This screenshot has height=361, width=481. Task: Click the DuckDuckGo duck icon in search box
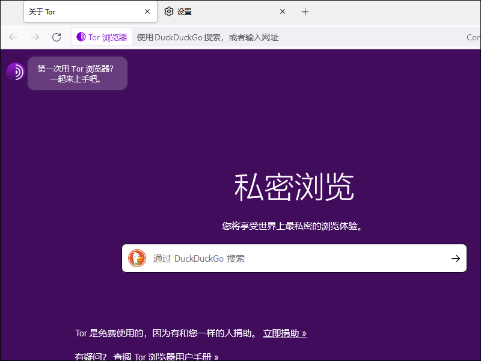tap(137, 259)
